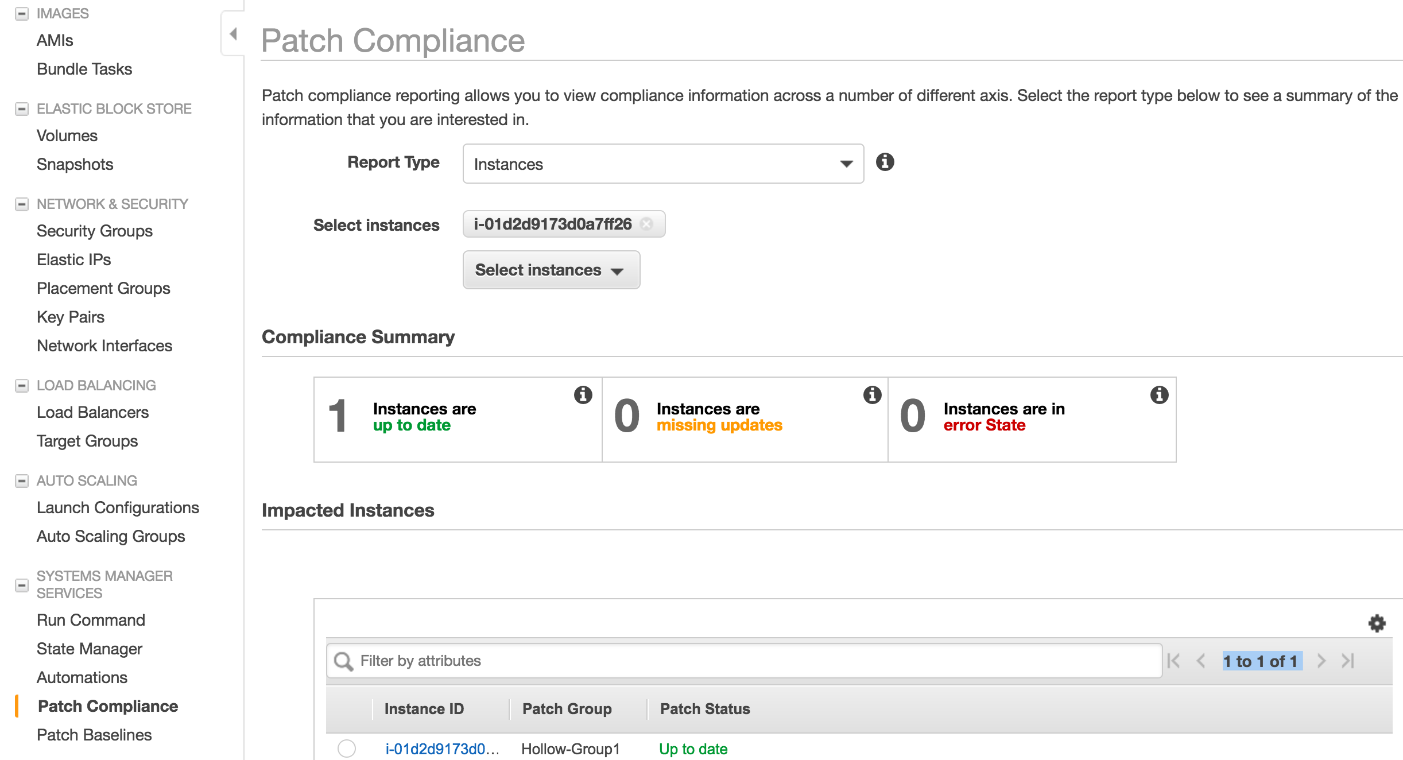
Task: Go to next page of instances
Action: [1321, 661]
